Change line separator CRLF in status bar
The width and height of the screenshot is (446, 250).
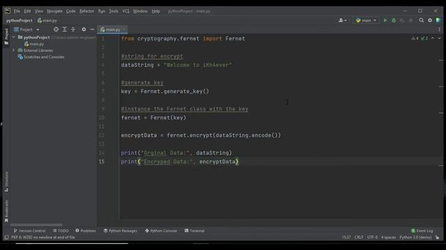(359, 237)
